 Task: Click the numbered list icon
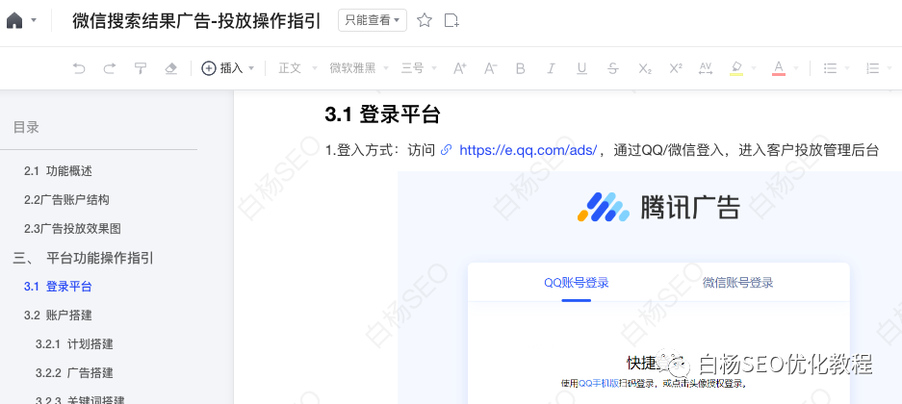pos(872,68)
